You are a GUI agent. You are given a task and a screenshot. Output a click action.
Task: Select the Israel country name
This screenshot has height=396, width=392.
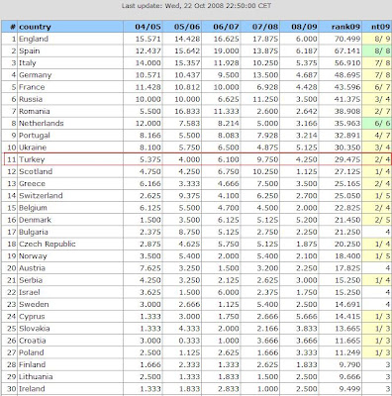(x=30, y=292)
